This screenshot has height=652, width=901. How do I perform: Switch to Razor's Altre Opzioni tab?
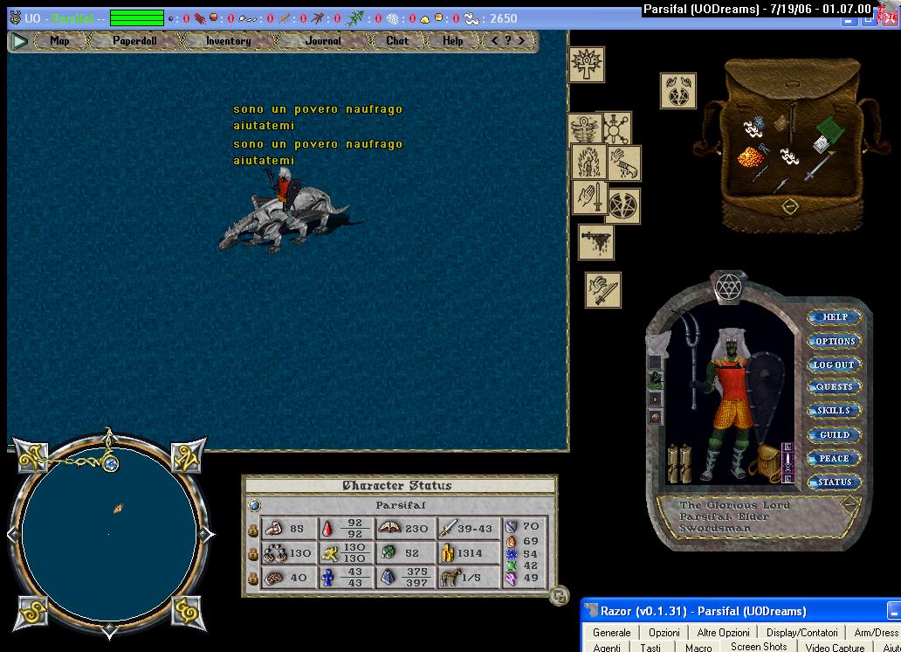[x=723, y=633]
